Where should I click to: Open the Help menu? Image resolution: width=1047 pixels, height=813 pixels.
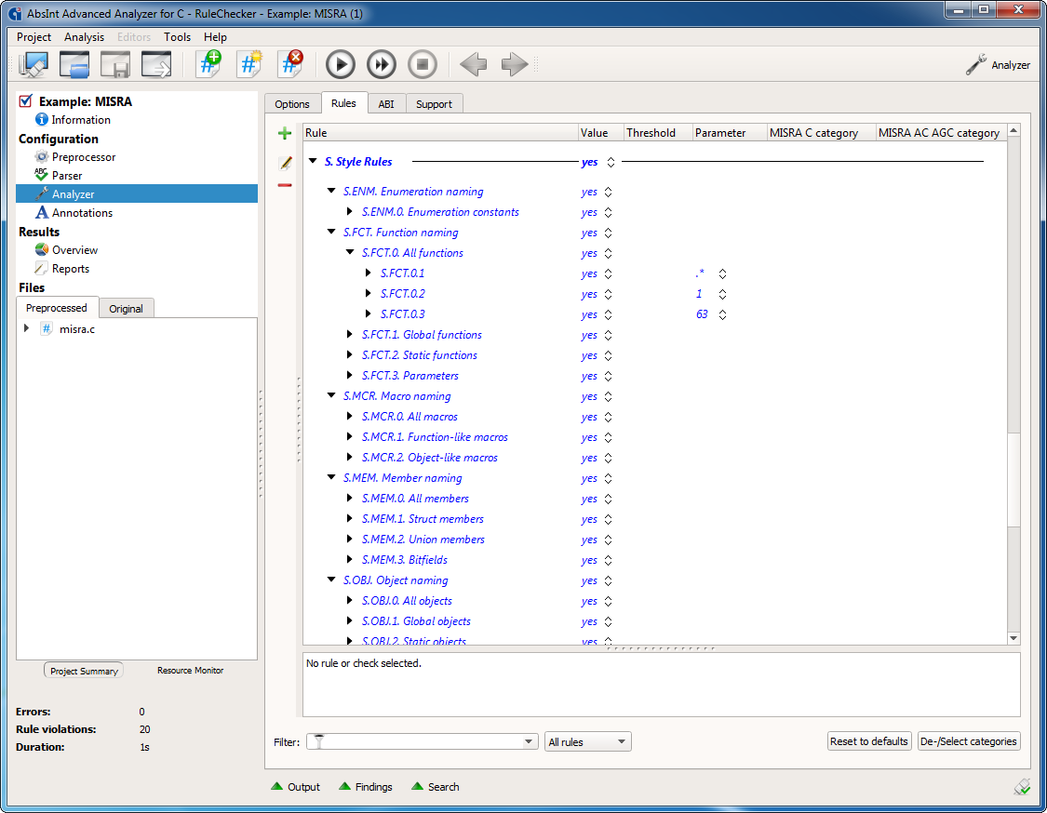(215, 36)
